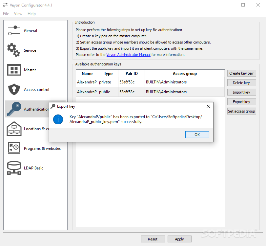Select Programs & websites icon
This screenshot has width=266, height=246.
(x=14, y=148)
